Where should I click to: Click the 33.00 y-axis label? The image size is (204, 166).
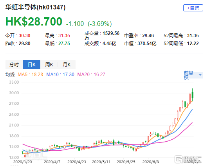coord(14,82)
